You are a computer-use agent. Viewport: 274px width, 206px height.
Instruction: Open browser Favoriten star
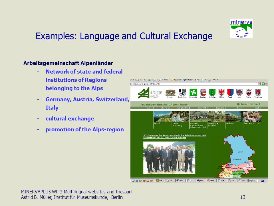pyautogui.click(x=176, y=80)
